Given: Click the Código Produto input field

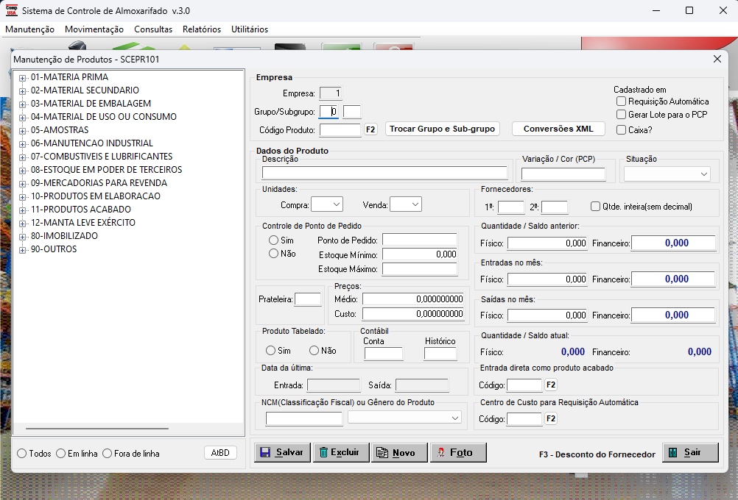Looking at the screenshot, I should [340, 130].
